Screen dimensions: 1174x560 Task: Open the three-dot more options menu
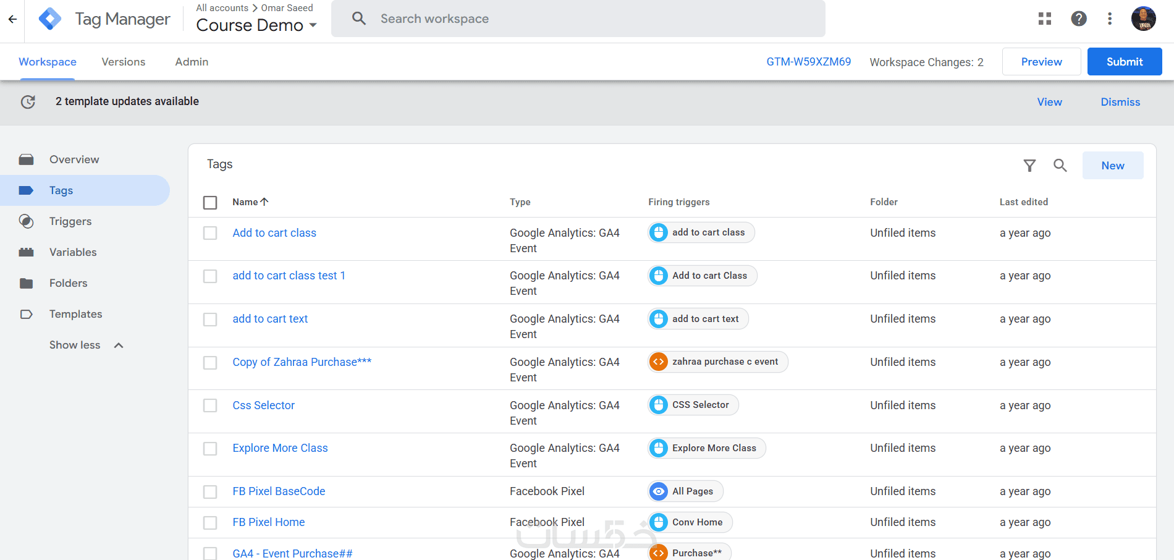tap(1110, 19)
